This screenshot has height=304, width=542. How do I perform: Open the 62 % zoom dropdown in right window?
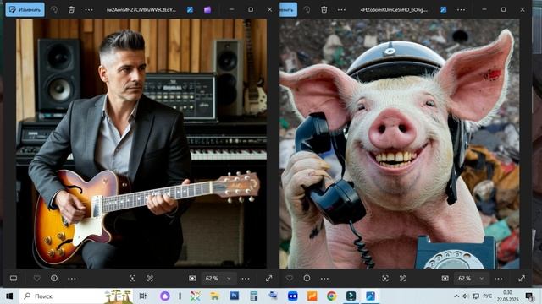coord(472,278)
